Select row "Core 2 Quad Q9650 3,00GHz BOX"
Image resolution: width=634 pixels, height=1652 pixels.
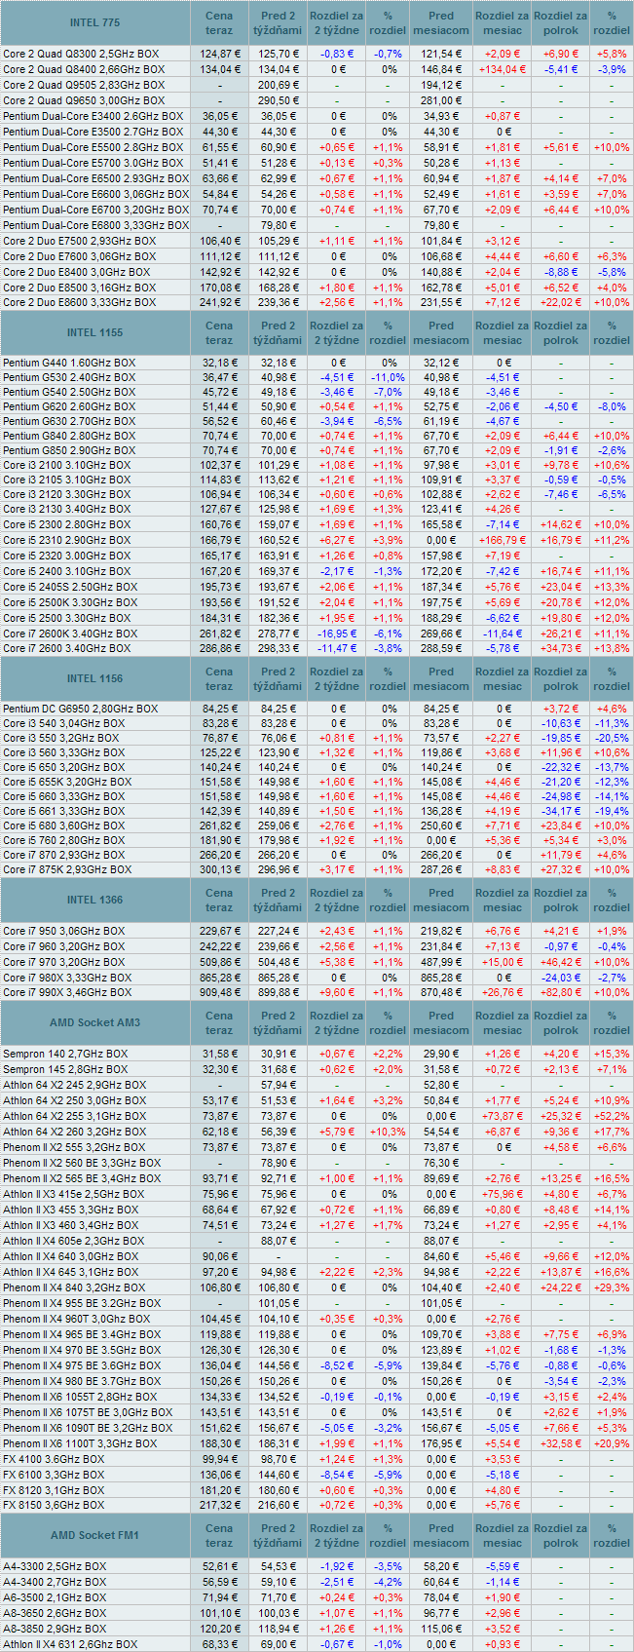[x=317, y=100]
